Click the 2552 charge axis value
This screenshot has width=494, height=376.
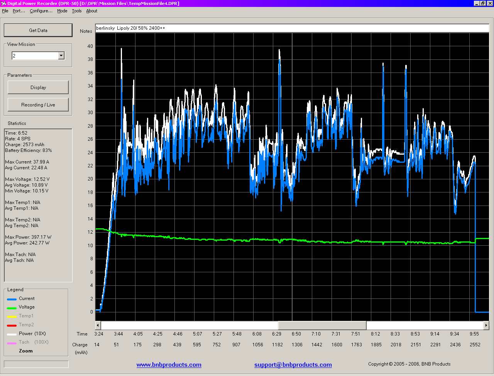coord(475,345)
